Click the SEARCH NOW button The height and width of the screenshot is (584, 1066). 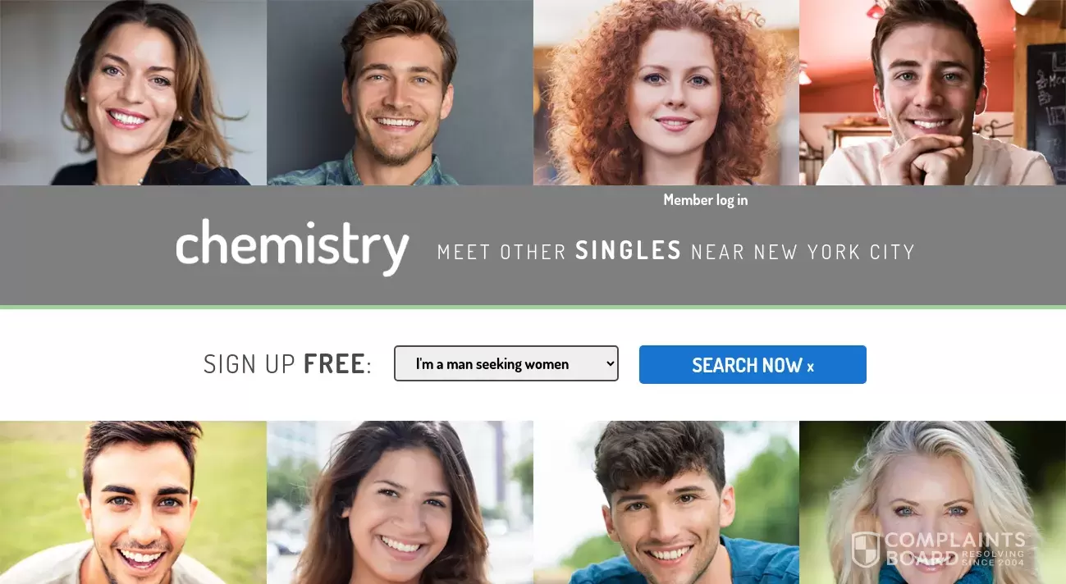point(753,364)
